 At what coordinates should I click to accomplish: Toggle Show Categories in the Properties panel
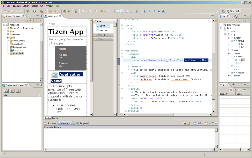point(231,90)
